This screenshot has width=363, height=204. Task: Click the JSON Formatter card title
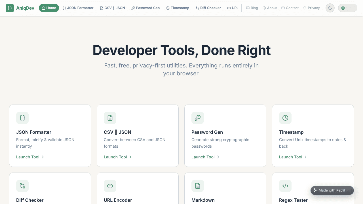pos(34,132)
